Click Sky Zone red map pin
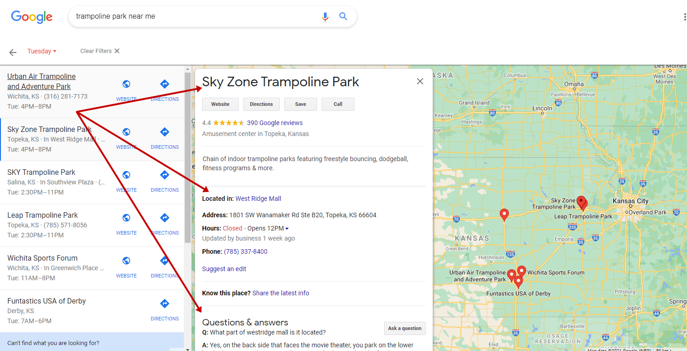687x351 pixels. point(581,202)
